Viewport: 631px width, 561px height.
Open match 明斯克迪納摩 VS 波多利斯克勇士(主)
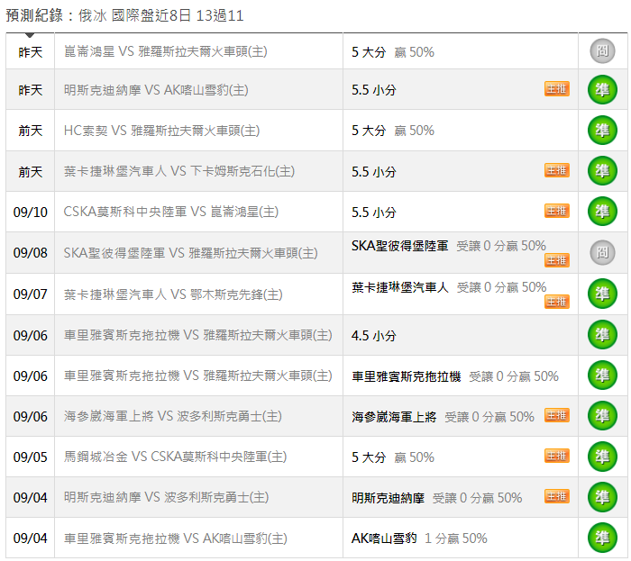click(x=166, y=497)
